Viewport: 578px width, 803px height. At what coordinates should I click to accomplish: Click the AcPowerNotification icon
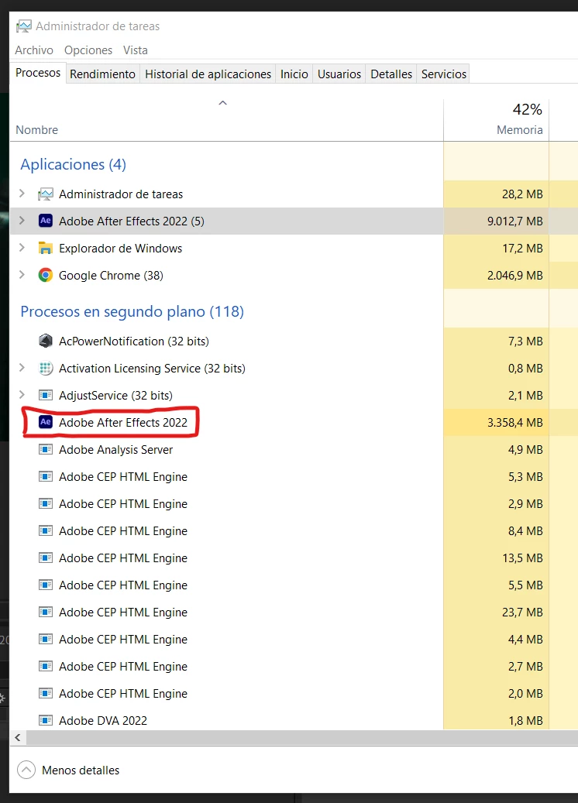[x=46, y=341]
